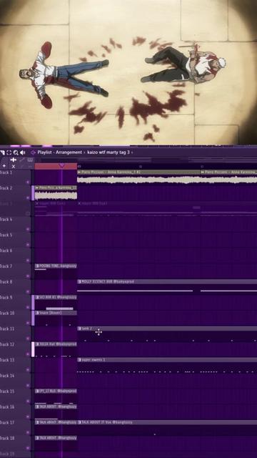The width and height of the screenshot is (257, 458).
Task: Toggle mute dot on Track 1
Action: click(28, 182)
